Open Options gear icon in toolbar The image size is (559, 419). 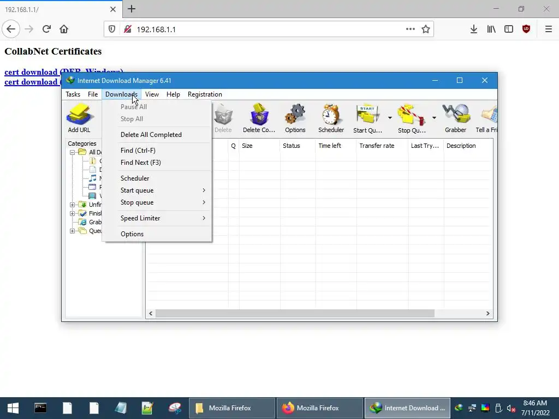tap(295, 118)
